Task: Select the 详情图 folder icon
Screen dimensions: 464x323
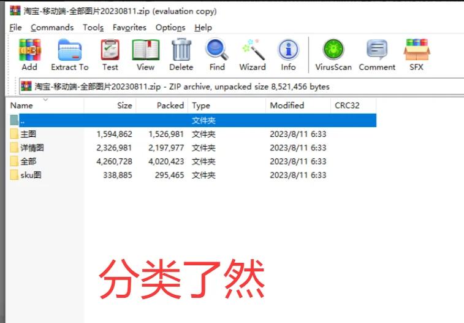Action: pos(14,147)
